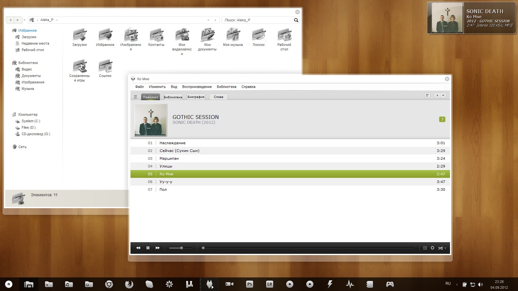Viewport: 518px width, 291px height.
Task: Switch to the Библиотека tab
Action: coord(173,97)
